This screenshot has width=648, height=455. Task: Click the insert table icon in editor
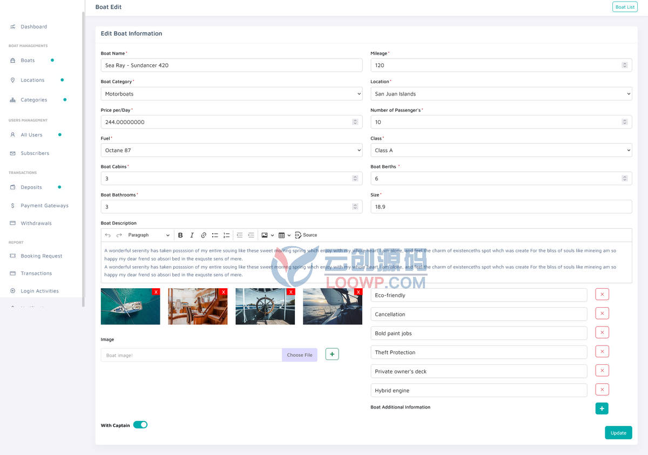(282, 235)
